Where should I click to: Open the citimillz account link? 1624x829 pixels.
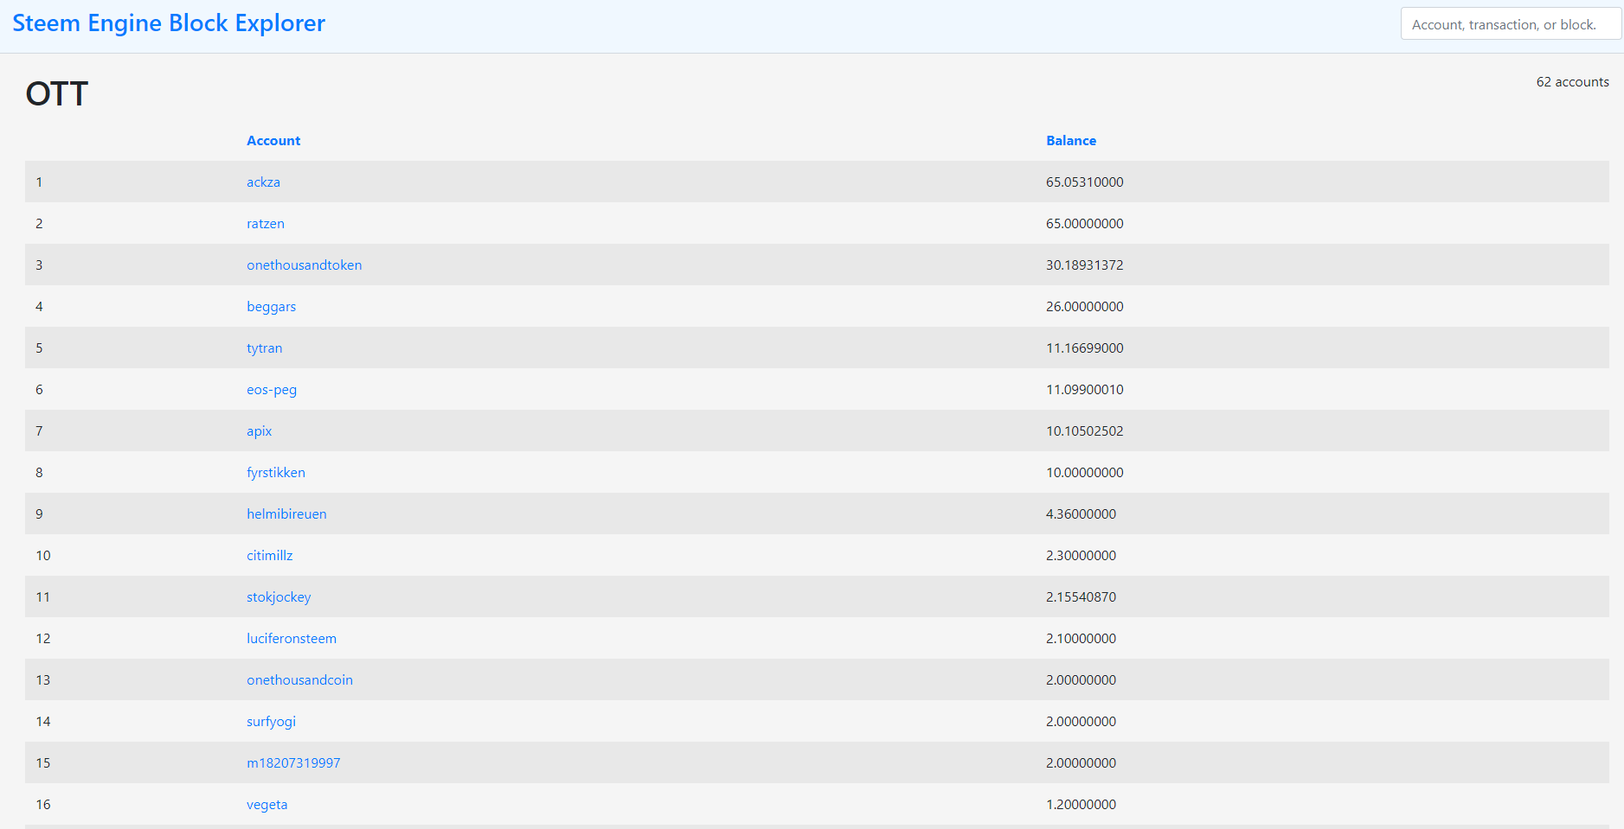270,555
